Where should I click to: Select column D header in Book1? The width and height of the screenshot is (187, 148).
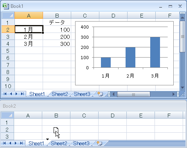pyautogui.click(x=113, y=15)
